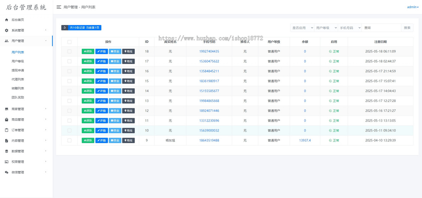Open the 手机号码 search field dropdown
The height and width of the screenshot is (198, 422).
coord(350,28)
